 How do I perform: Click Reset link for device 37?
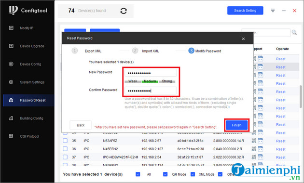click(x=280, y=157)
